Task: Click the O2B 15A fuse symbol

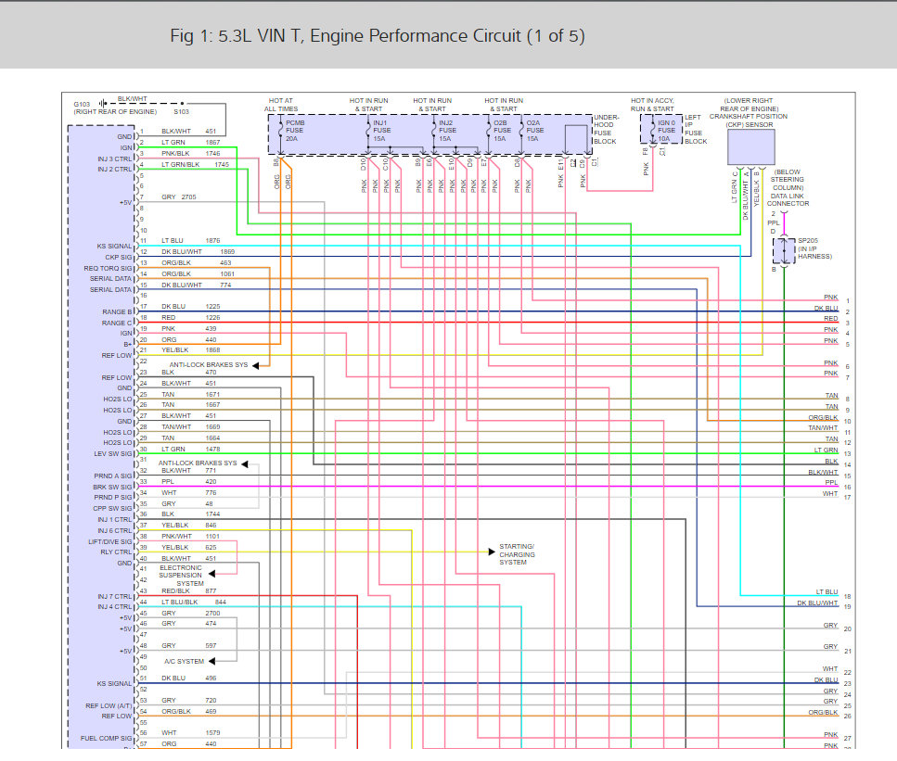Action: [x=489, y=132]
